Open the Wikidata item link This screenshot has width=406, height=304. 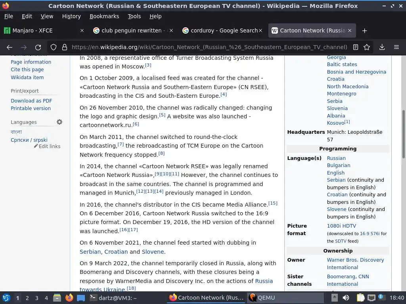[x=27, y=77]
